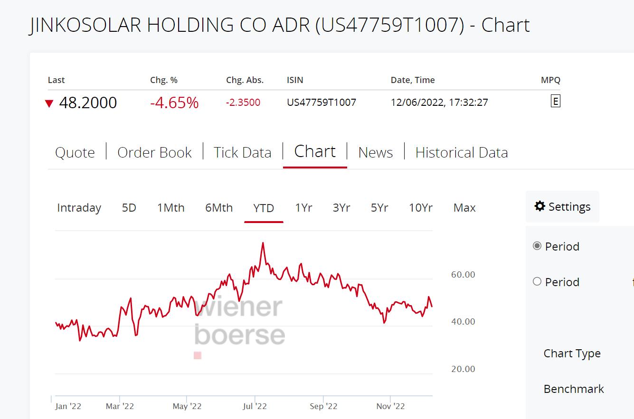Select the unchecked second Period radio button
634x419 pixels.
pyautogui.click(x=537, y=281)
